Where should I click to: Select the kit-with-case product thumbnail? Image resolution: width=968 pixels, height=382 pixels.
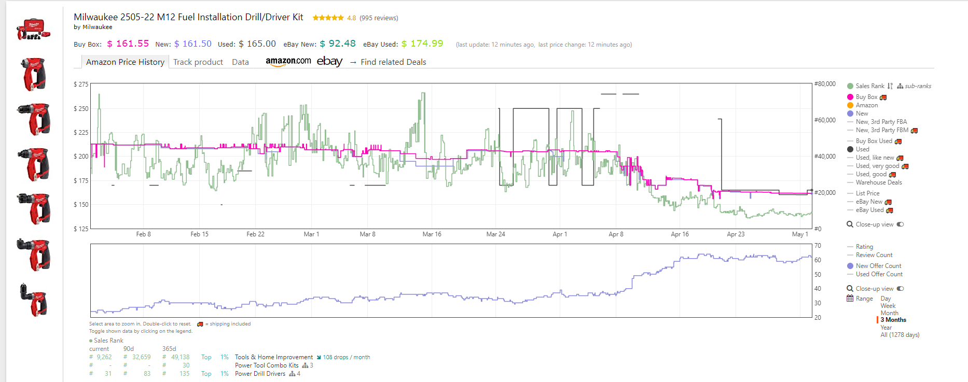click(34, 30)
